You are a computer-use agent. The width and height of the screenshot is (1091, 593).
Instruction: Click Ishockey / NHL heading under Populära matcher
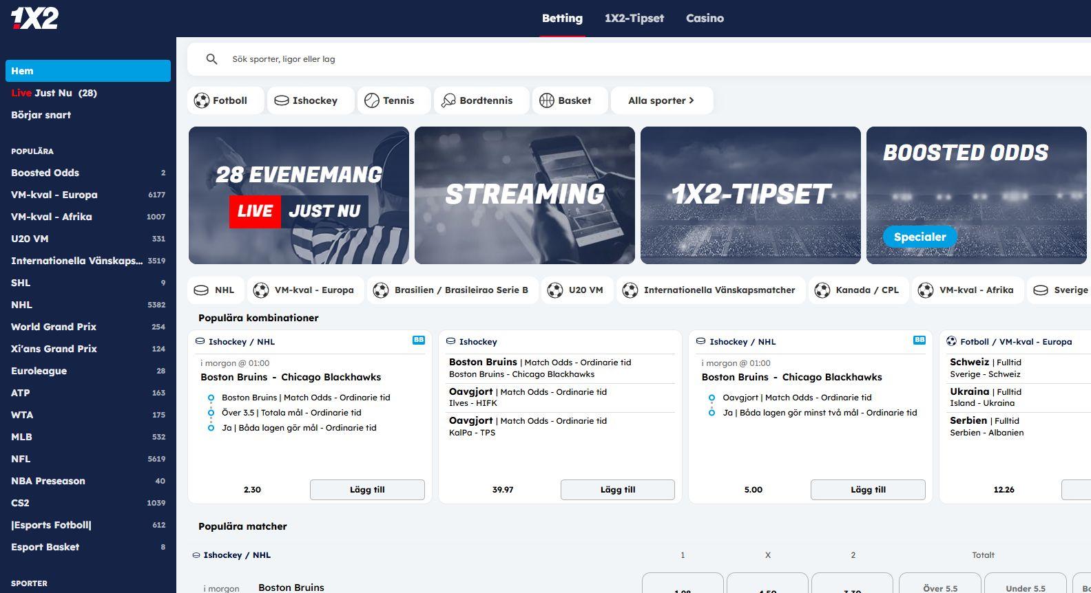click(x=237, y=555)
